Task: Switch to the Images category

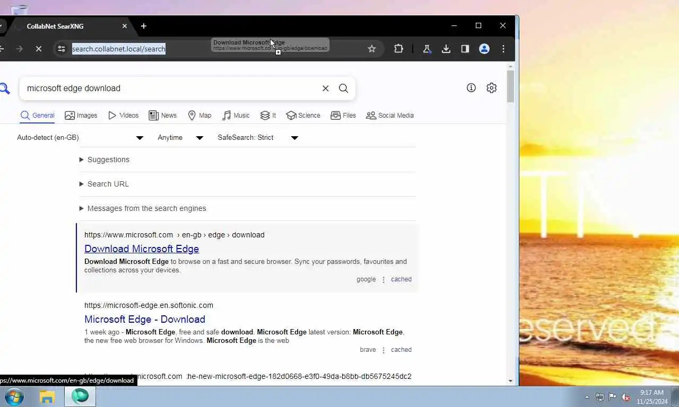Action: (x=81, y=116)
